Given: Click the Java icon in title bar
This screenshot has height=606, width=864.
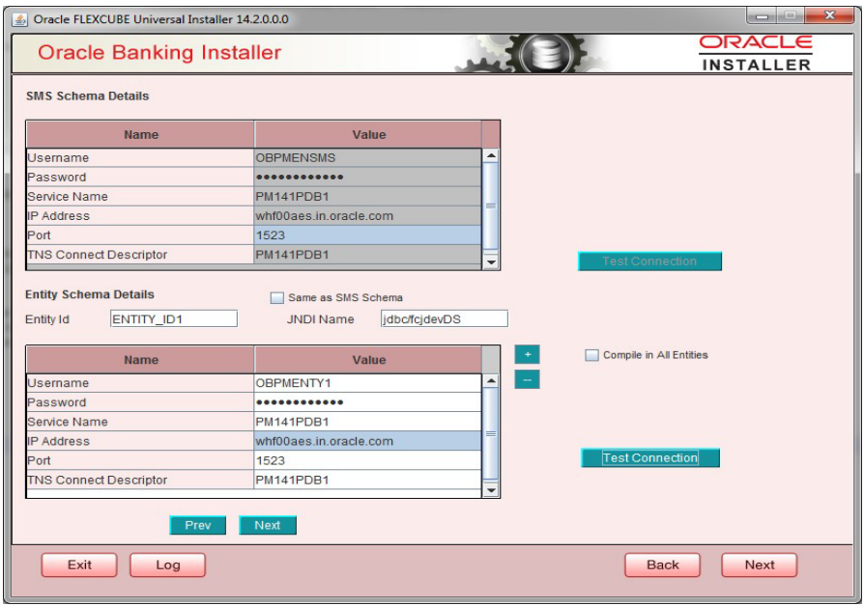Looking at the screenshot, I should point(20,19).
